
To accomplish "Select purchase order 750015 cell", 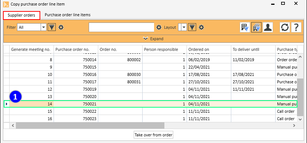I will pos(76,67).
